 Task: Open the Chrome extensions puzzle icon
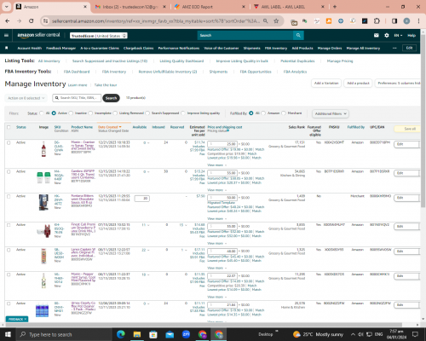point(377,20)
